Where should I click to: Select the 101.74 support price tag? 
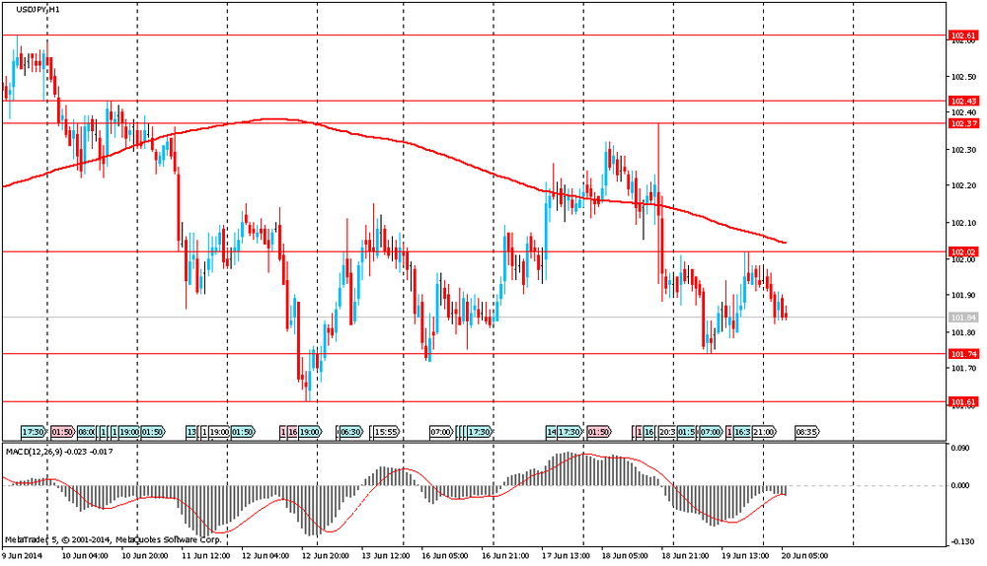pyautogui.click(x=962, y=354)
